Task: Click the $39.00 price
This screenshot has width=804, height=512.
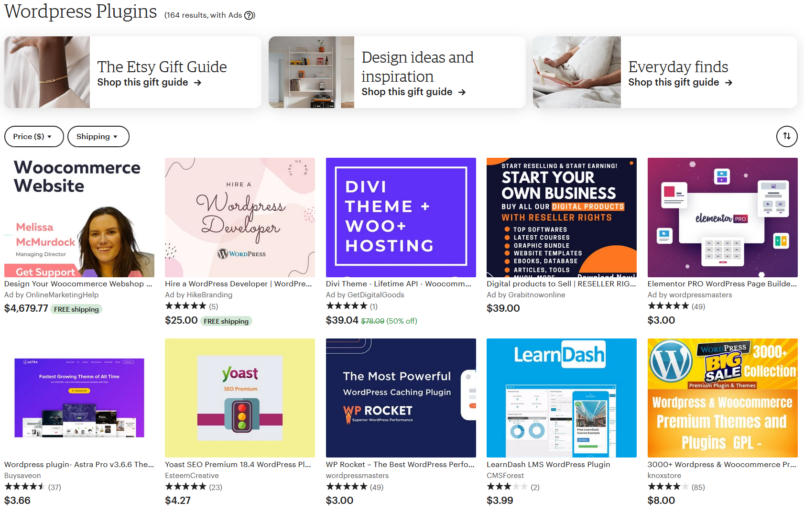Action: tap(503, 308)
